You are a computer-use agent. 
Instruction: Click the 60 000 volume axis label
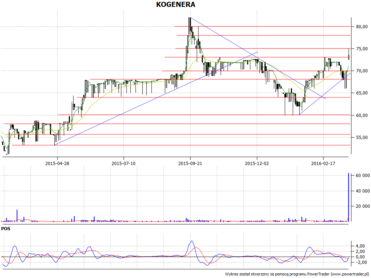pyautogui.click(x=363, y=176)
